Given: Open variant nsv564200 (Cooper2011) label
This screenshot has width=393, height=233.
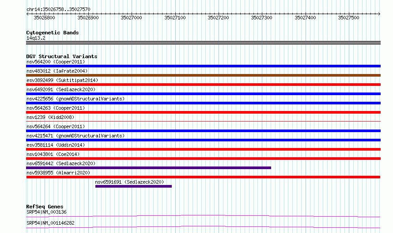Looking at the screenshot, I should 56,62.
